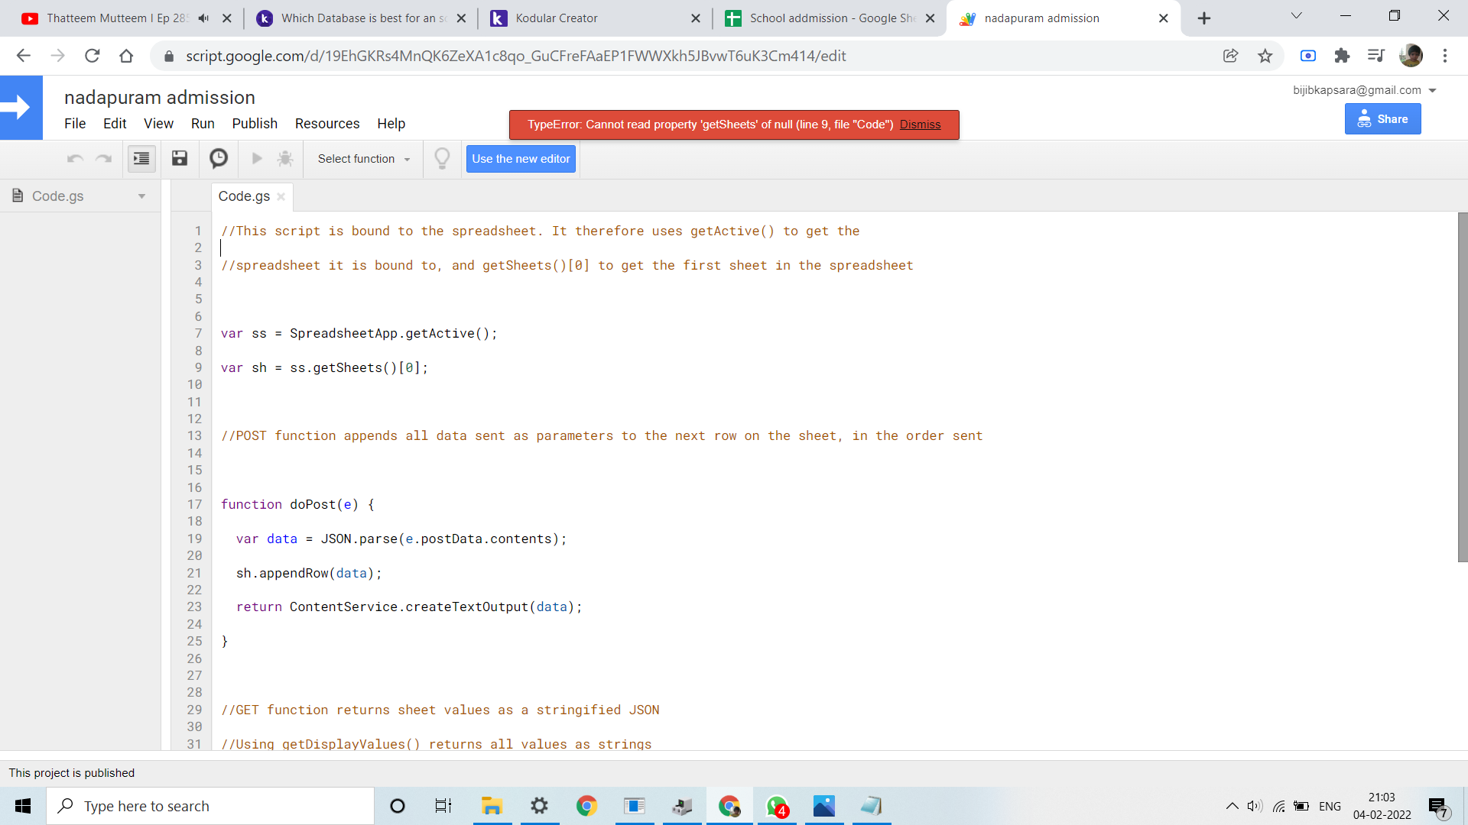1468x825 pixels.
Task: Expand the account email dropdown
Action: click(x=1432, y=90)
